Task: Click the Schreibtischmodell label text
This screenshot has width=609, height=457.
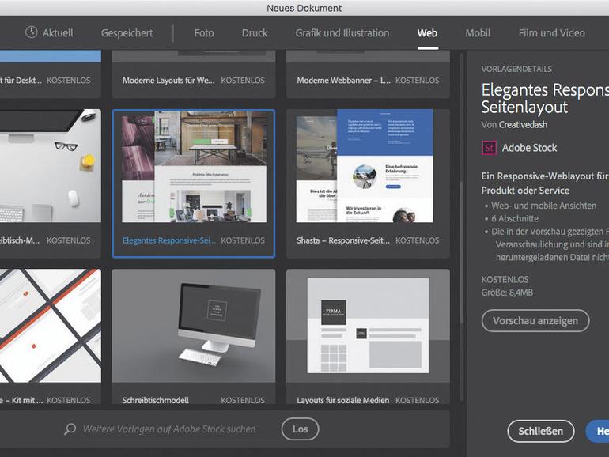Action: 155,400
